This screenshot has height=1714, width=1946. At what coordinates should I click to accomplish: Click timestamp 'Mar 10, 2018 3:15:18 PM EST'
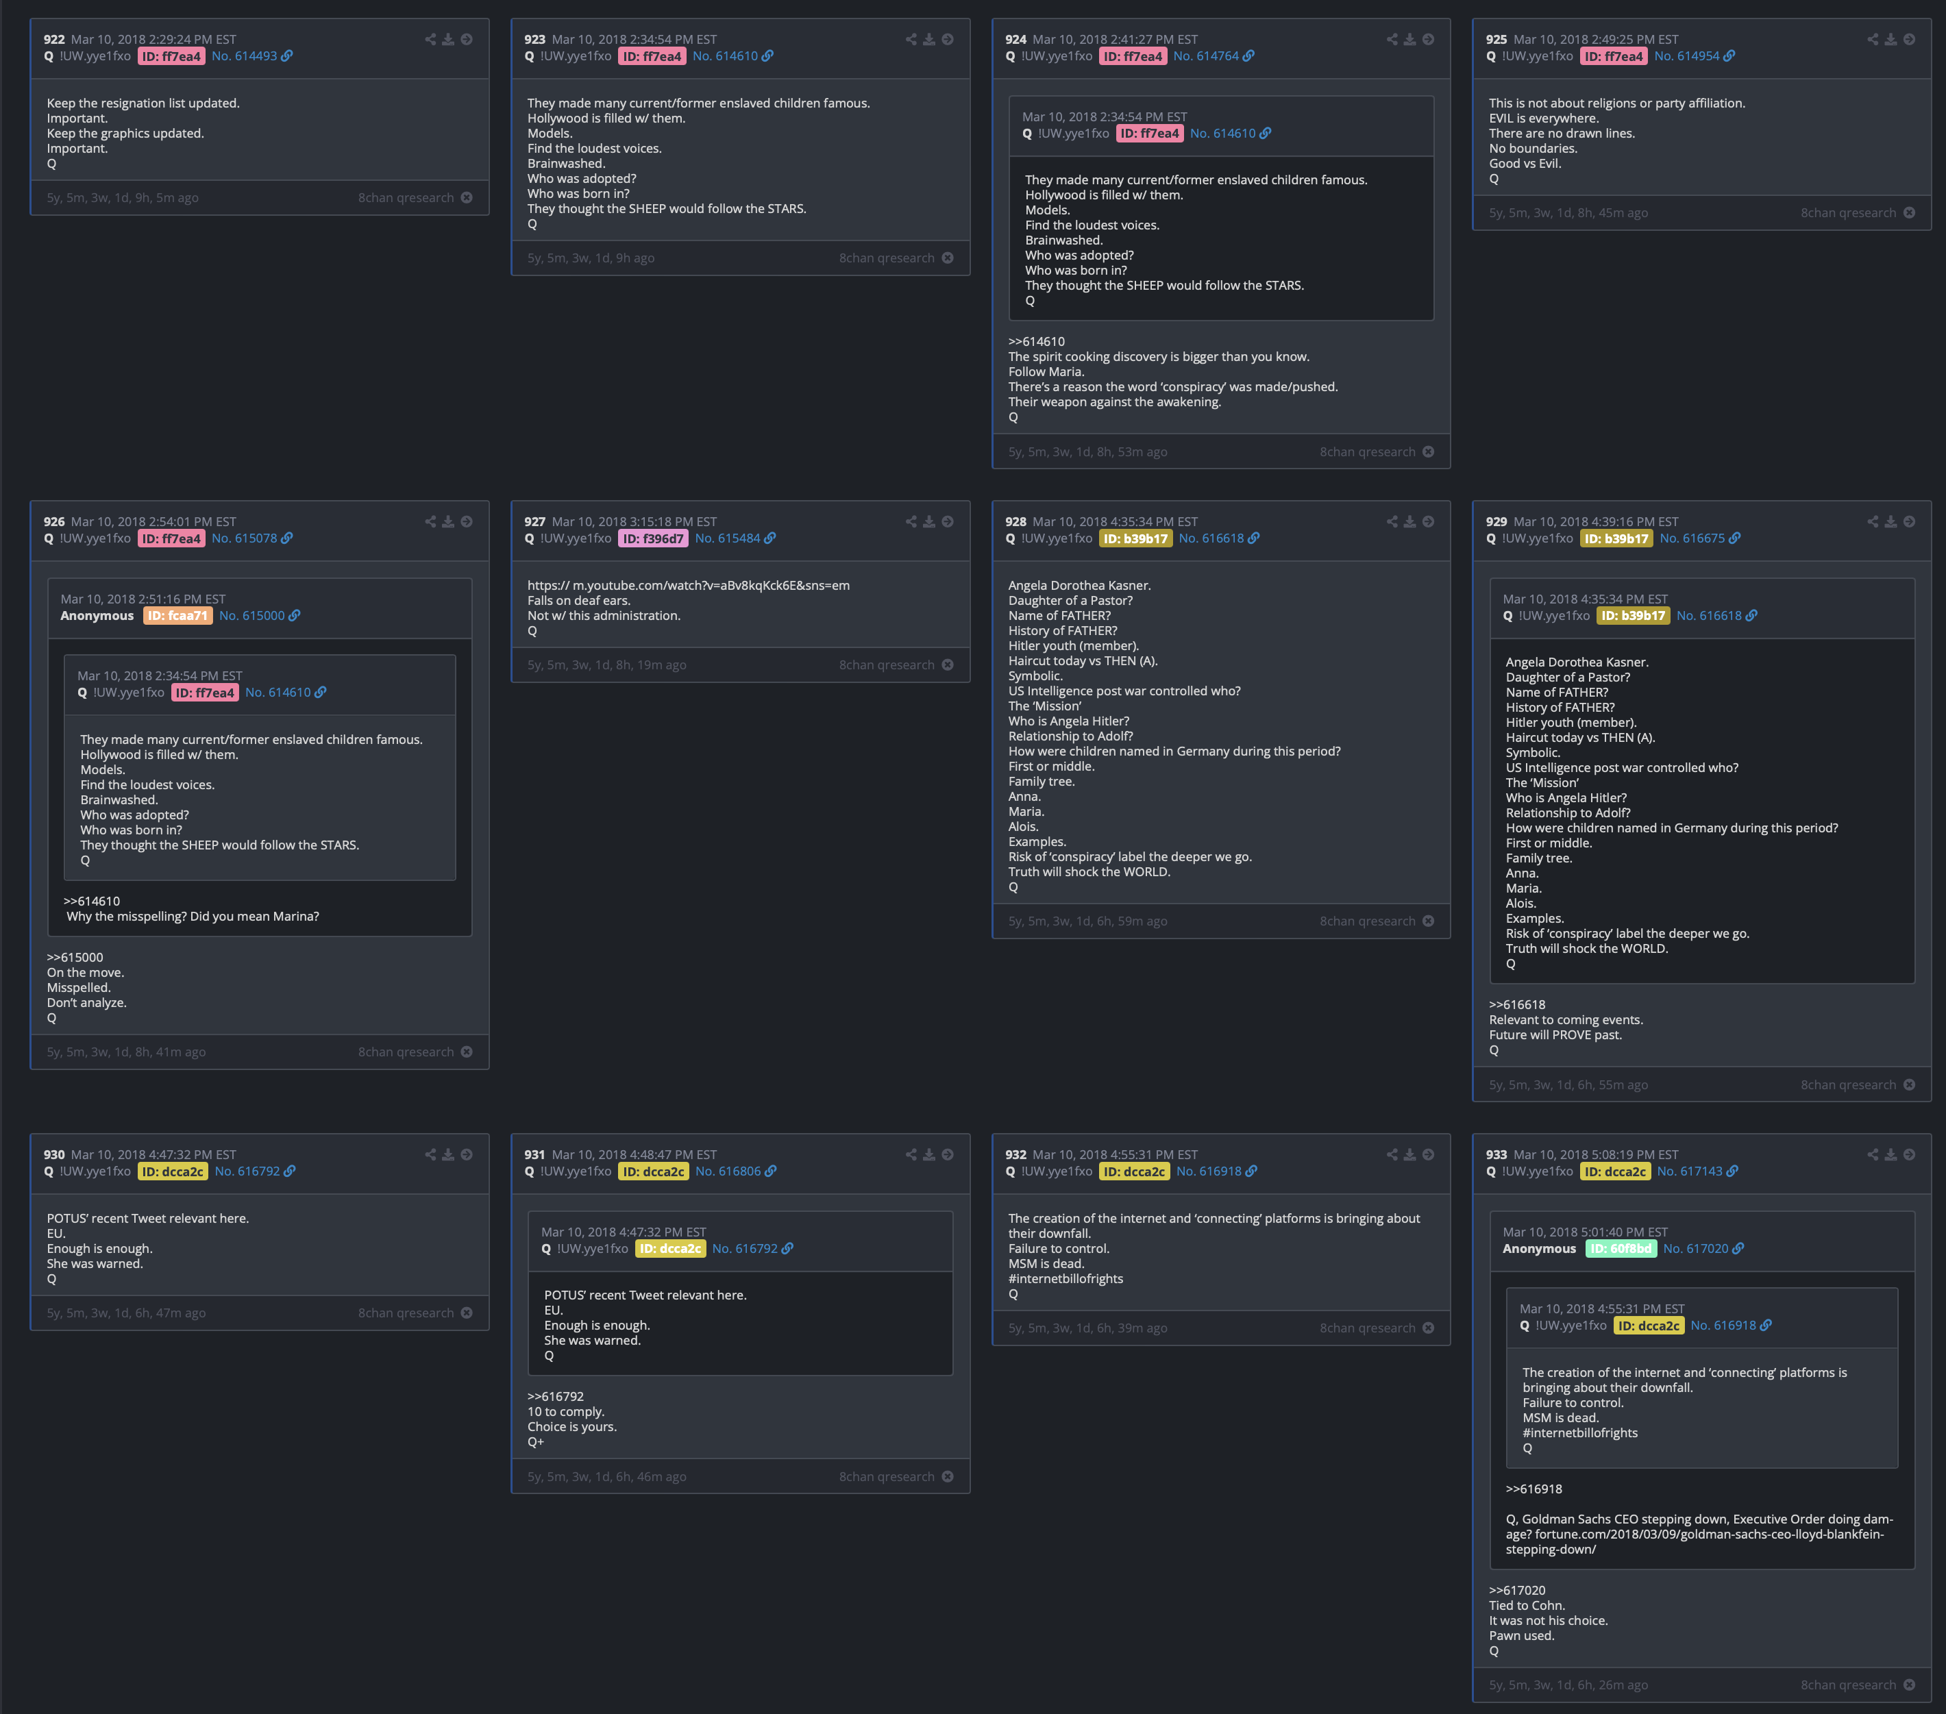pyautogui.click(x=634, y=521)
